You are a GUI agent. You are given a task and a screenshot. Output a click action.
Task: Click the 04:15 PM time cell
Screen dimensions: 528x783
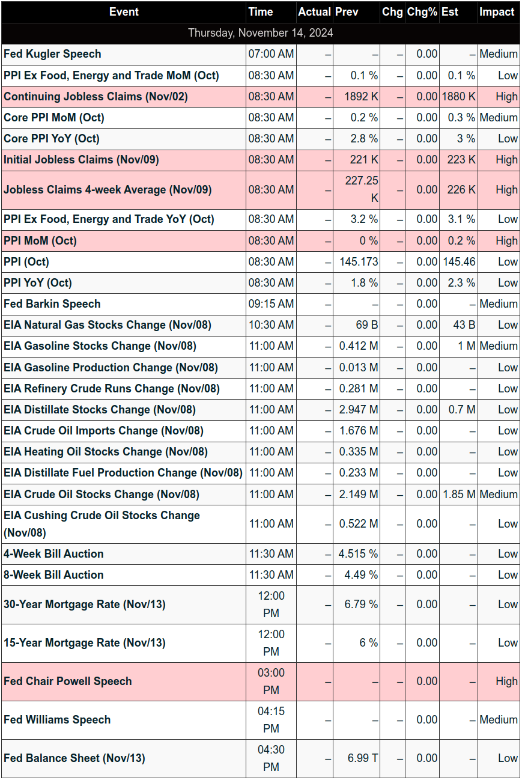pyautogui.click(x=271, y=720)
